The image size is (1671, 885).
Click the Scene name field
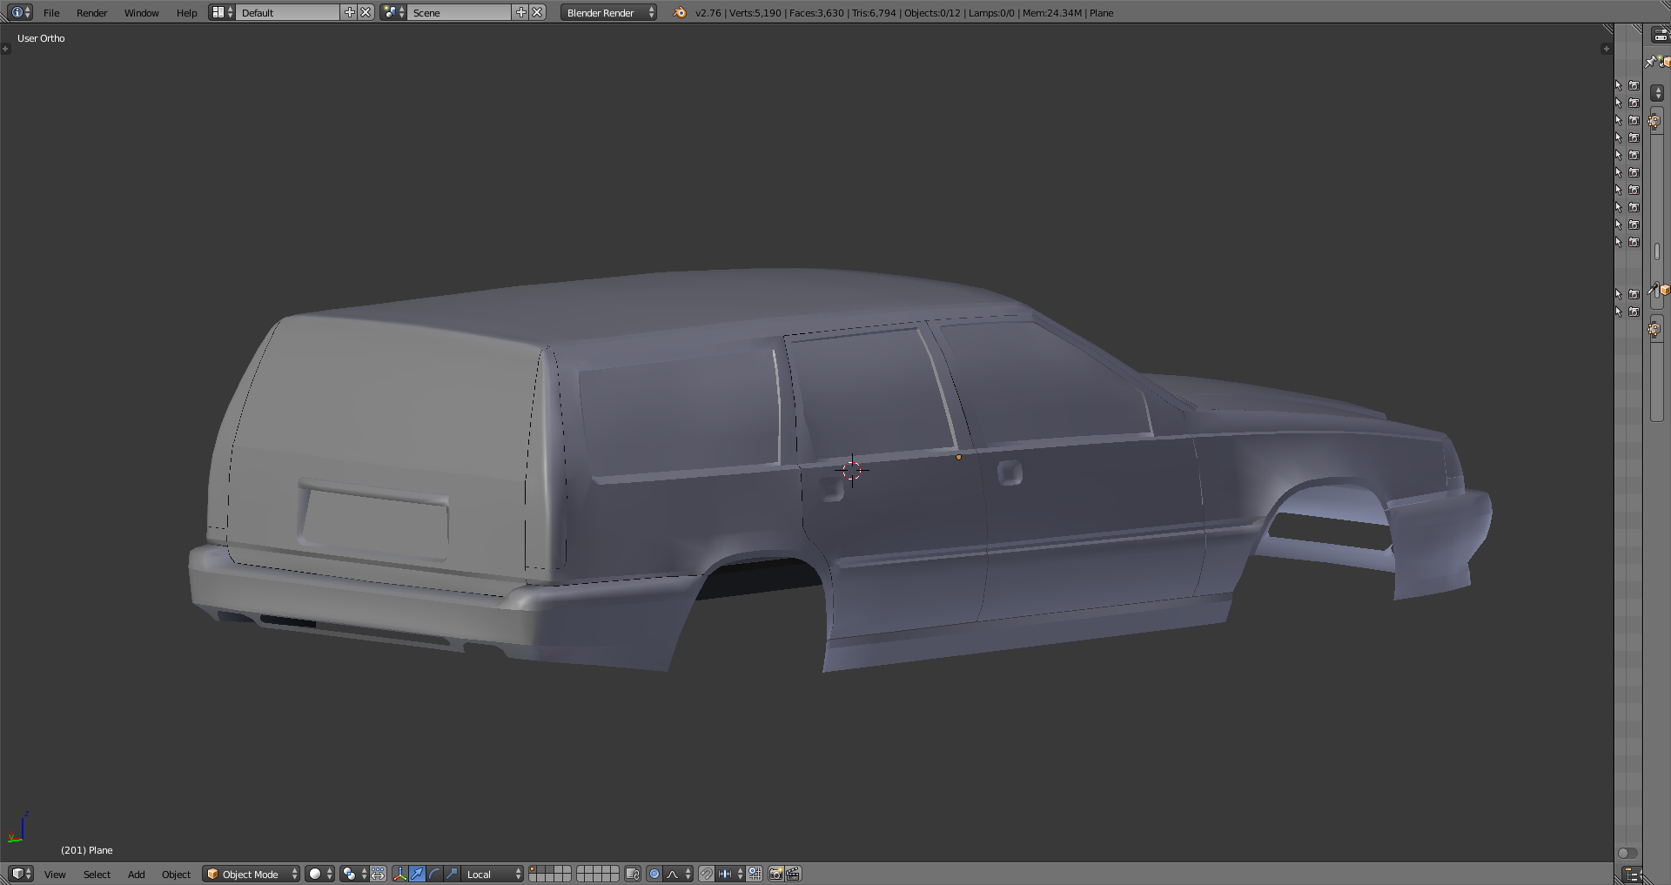pos(458,12)
